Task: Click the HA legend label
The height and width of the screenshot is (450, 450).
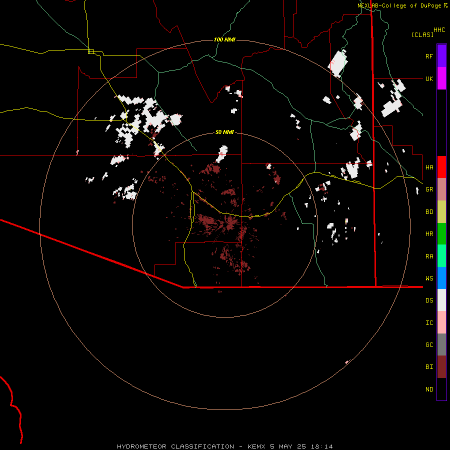Action: pos(429,167)
